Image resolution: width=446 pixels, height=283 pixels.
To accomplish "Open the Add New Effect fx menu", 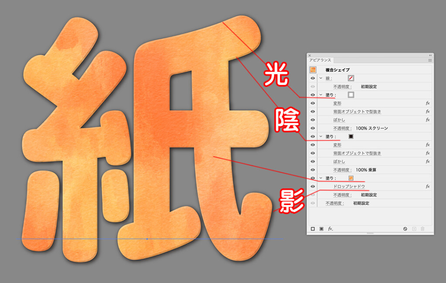I will pos(330,229).
